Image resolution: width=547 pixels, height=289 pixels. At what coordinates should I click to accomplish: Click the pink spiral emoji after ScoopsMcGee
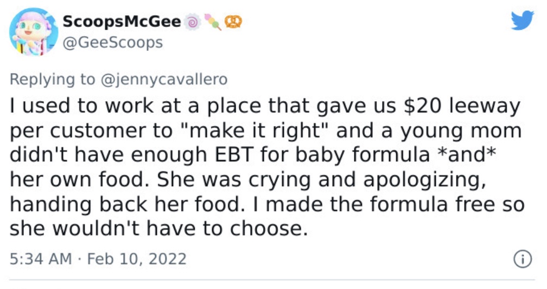tap(192, 22)
